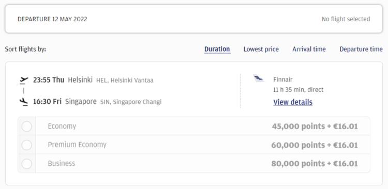Click the Premium Economy fare label
The width and height of the screenshot is (388, 189).
pos(77,145)
